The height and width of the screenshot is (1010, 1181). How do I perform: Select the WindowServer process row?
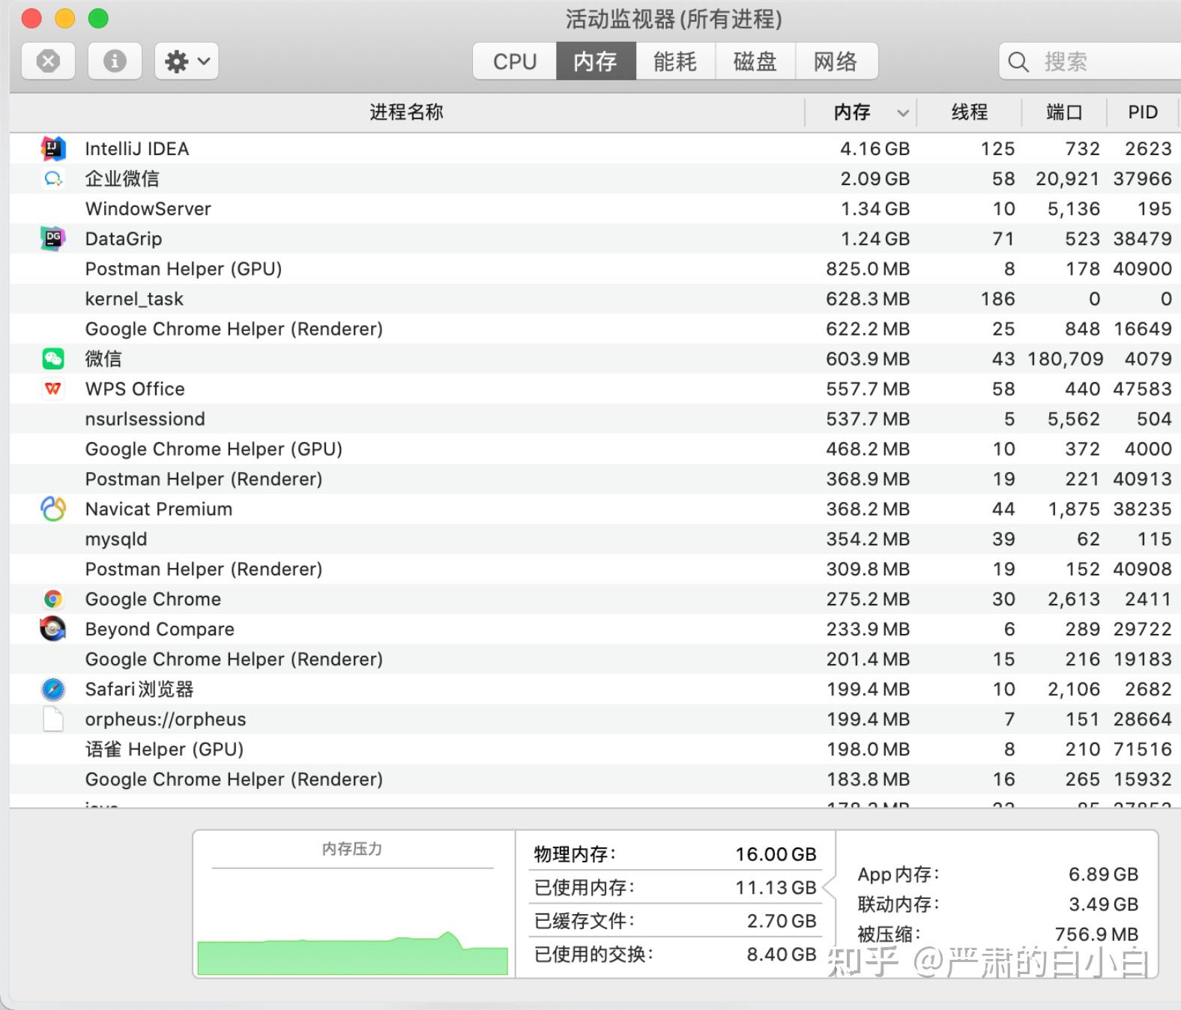[593, 209]
